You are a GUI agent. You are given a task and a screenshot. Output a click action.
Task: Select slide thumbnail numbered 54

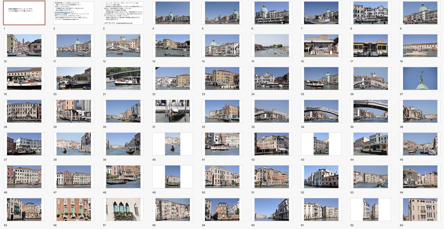(420, 177)
